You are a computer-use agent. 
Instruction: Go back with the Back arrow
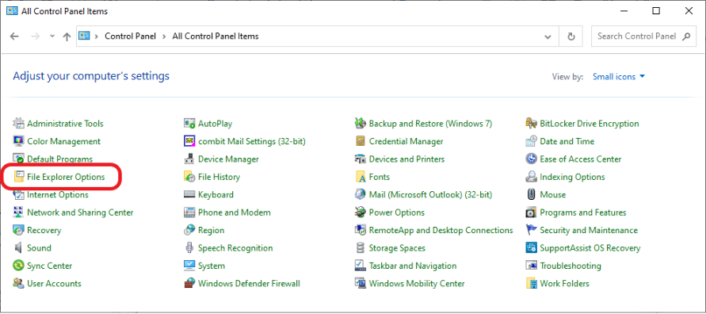14,36
